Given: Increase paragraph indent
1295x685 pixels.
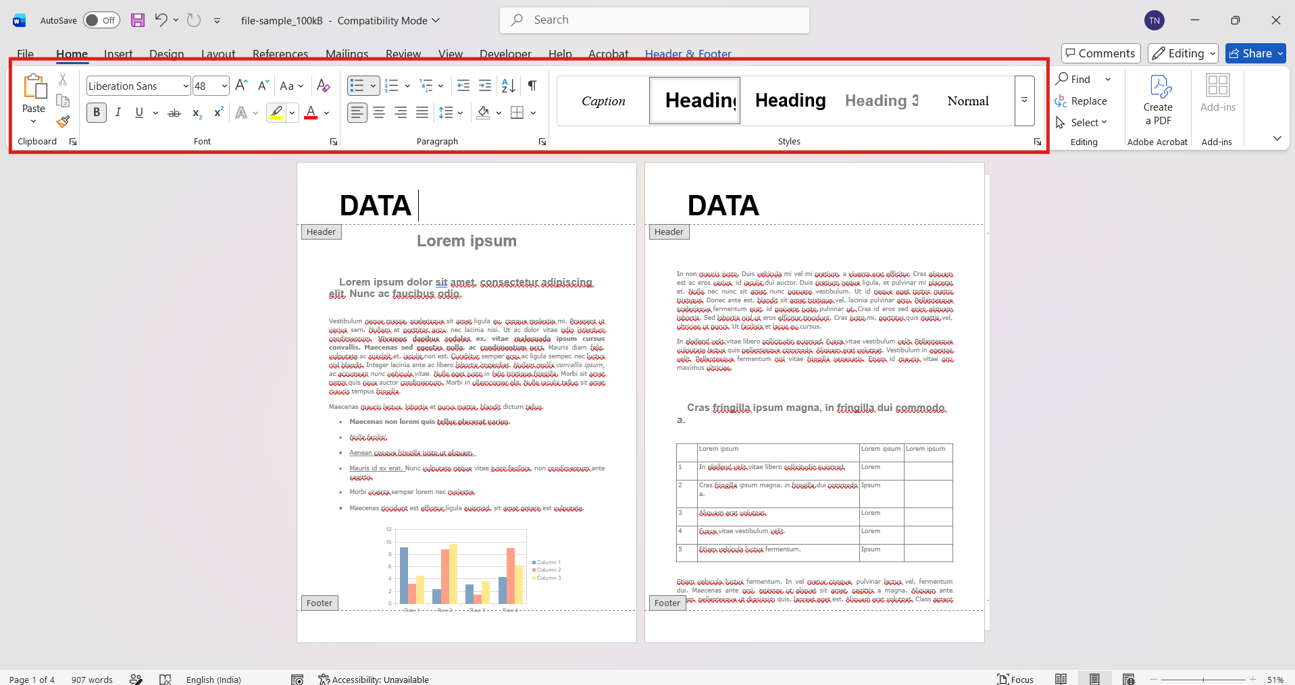Looking at the screenshot, I should (485, 86).
